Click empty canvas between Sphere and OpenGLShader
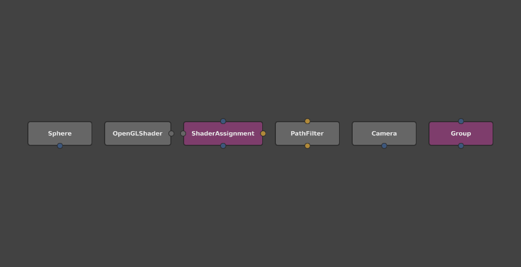Image resolution: width=521 pixels, height=267 pixels. (x=98, y=133)
